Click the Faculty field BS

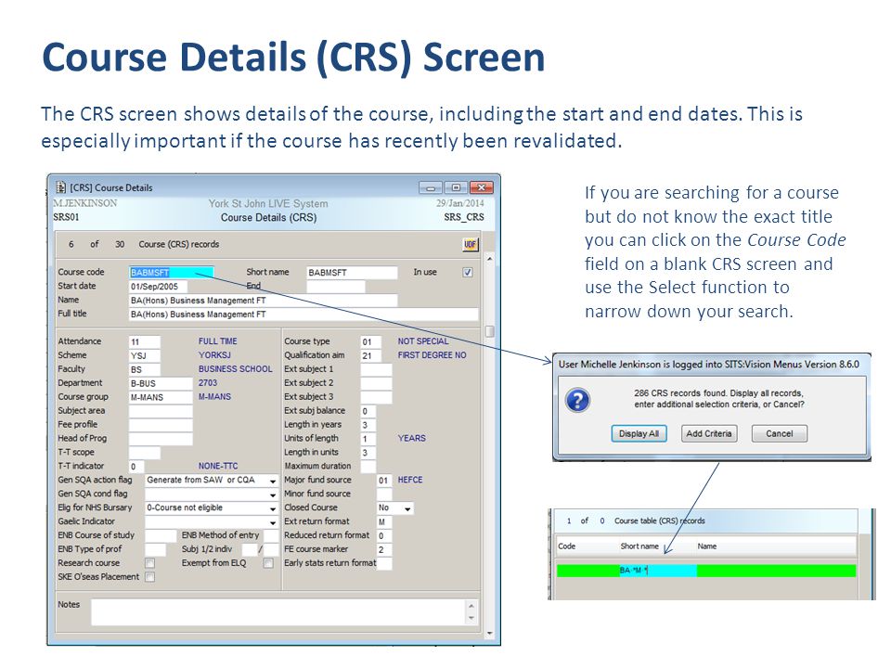(x=145, y=370)
